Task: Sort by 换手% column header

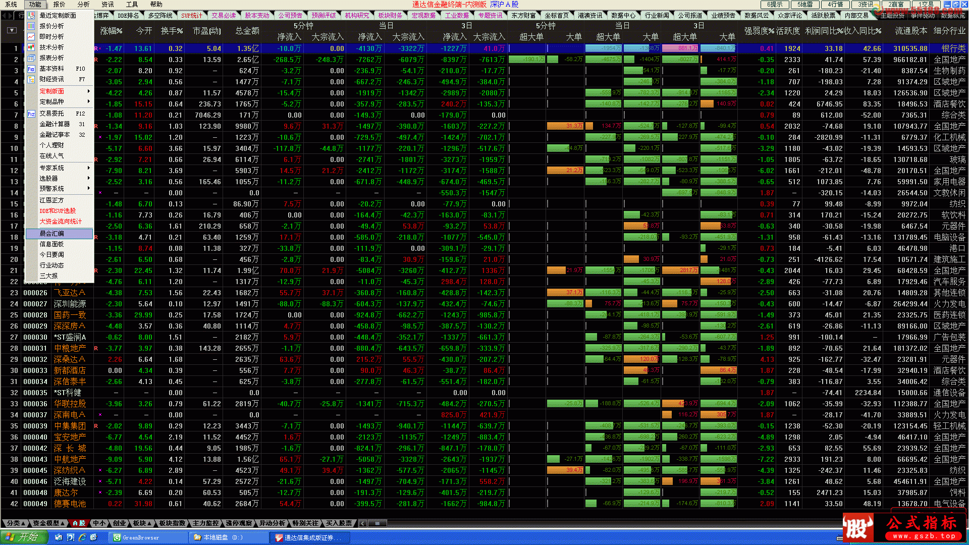Action: pyautogui.click(x=172, y=31)
